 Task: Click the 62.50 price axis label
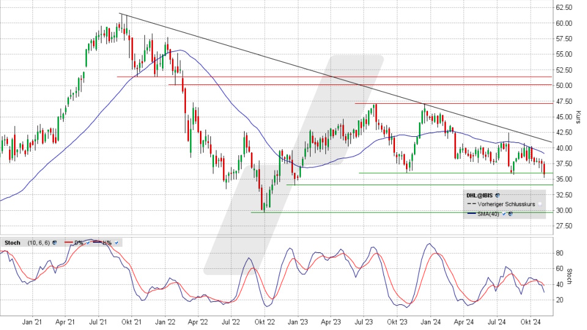(563, 7)
